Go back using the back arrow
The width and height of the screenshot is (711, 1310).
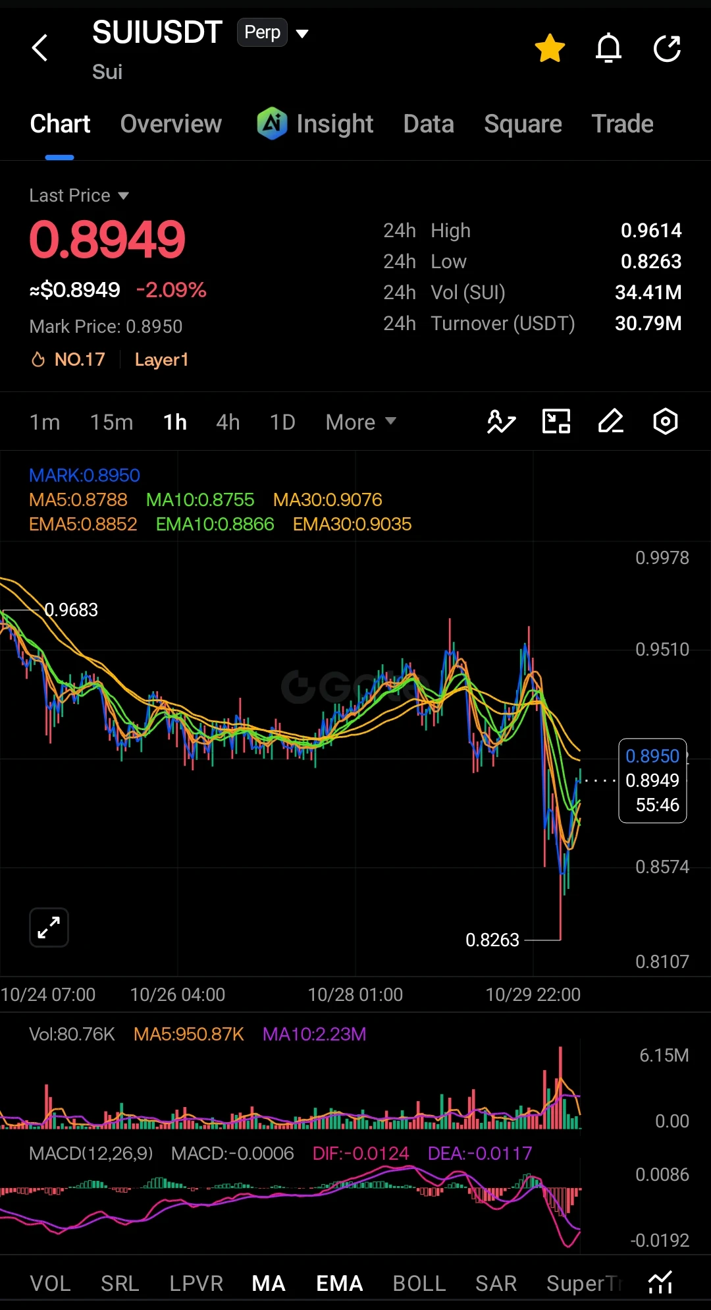40,48
